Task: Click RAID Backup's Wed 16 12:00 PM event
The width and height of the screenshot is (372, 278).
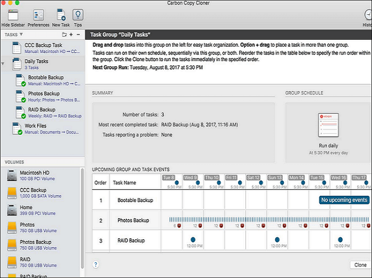Action: point(340,239)
